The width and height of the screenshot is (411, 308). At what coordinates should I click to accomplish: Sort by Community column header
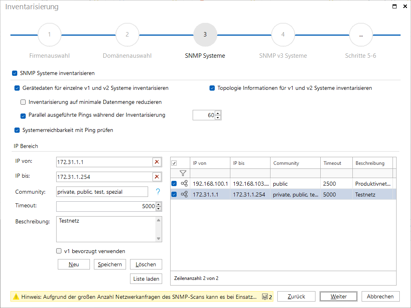pos(295,163)
